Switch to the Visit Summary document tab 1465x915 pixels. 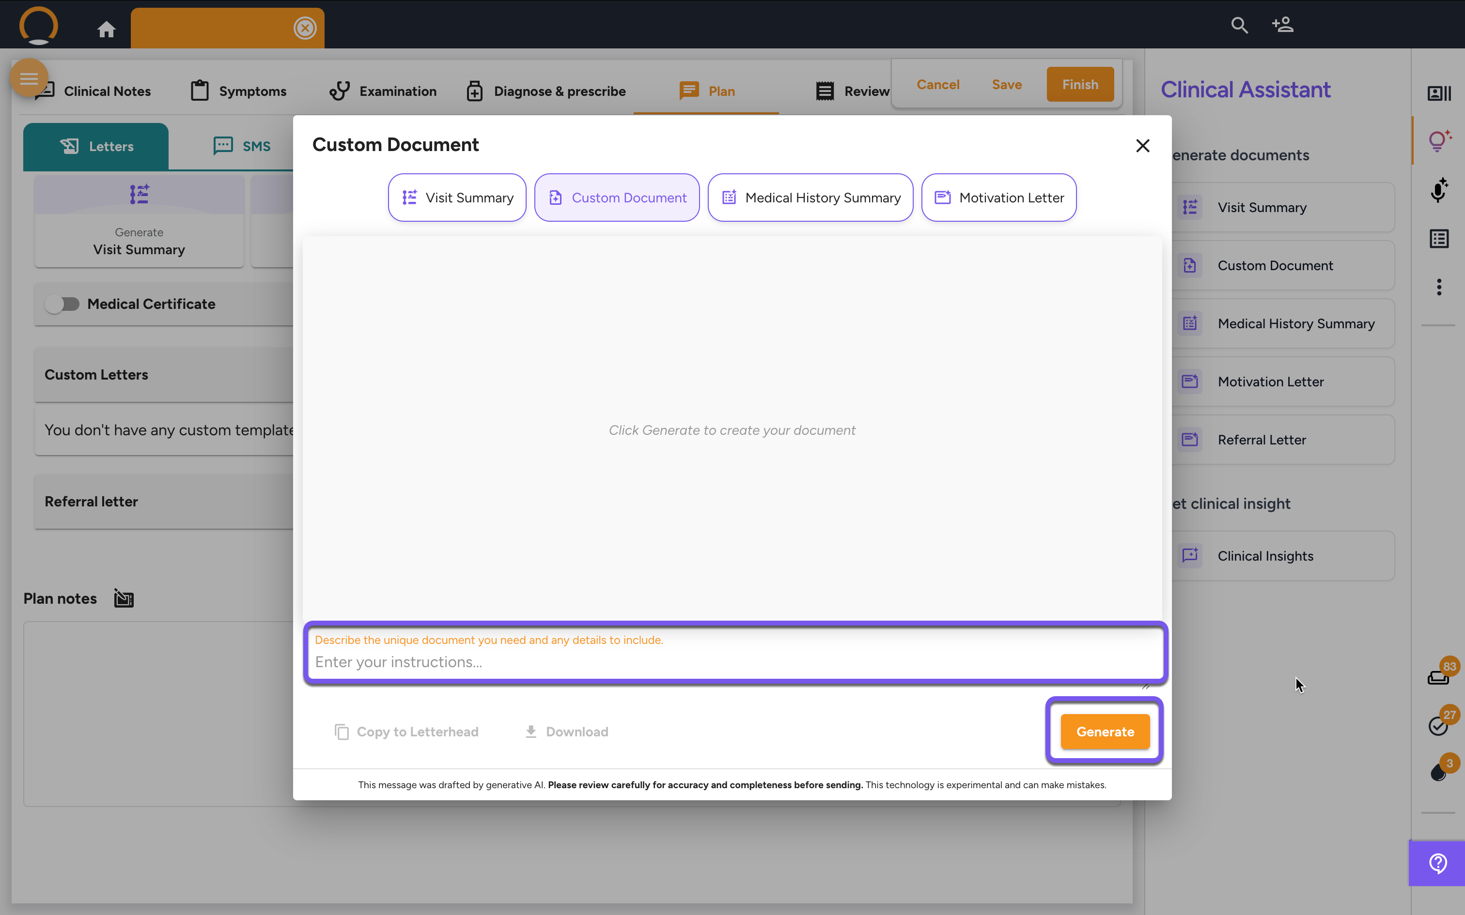[457, 198]
